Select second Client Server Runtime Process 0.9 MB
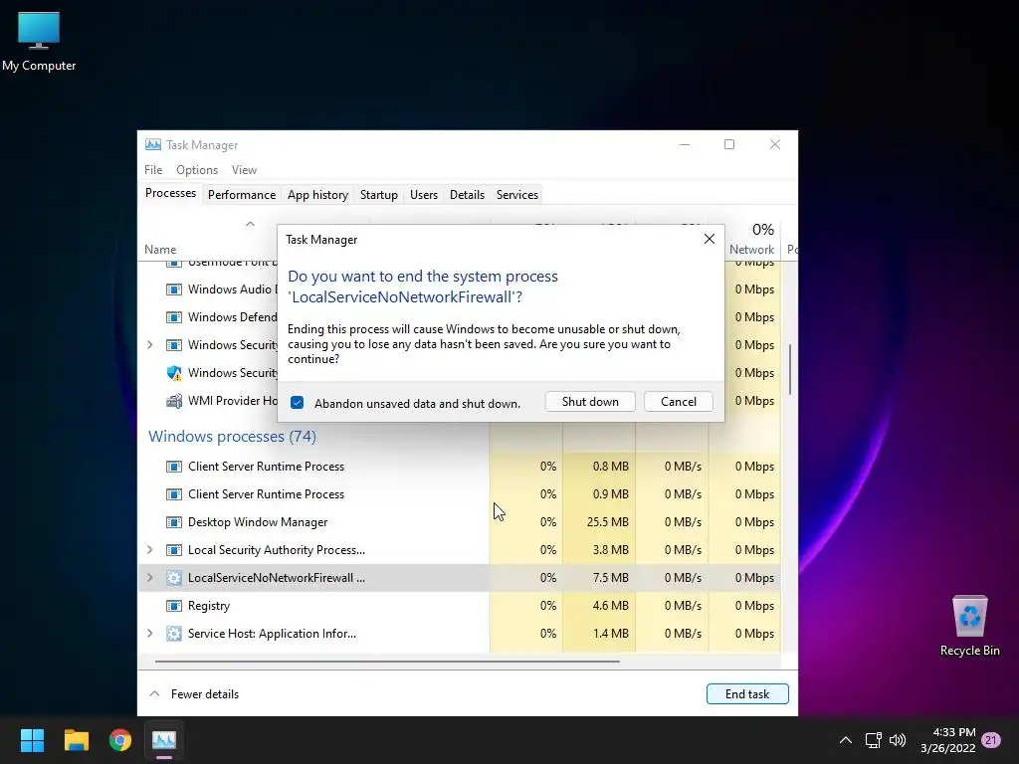Viewport: 1019px width, 764px height. (x=460, y=494)
